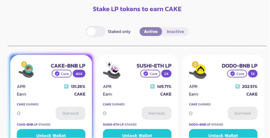
Task: Open APR calculator for DODO-BNB LP
Action: [x=237, y=87]
